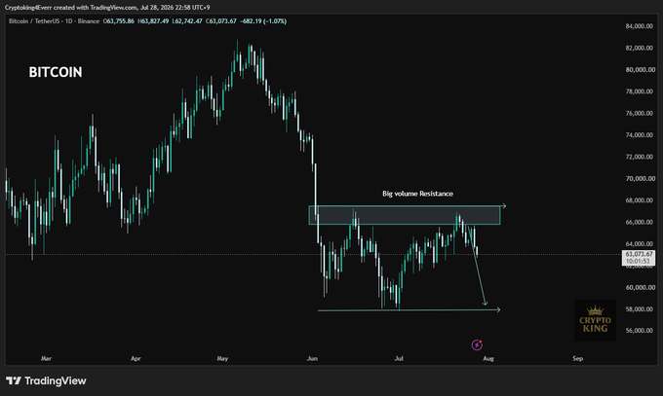Click the Aug label on time axis
Screen dimensions: 663x396
[488, 358]
